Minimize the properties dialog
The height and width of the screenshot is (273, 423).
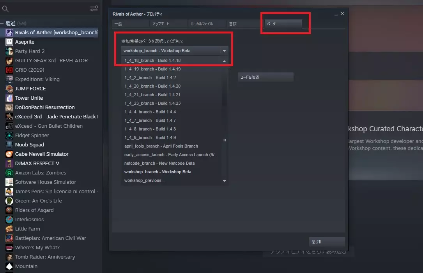tap(336, 14)
